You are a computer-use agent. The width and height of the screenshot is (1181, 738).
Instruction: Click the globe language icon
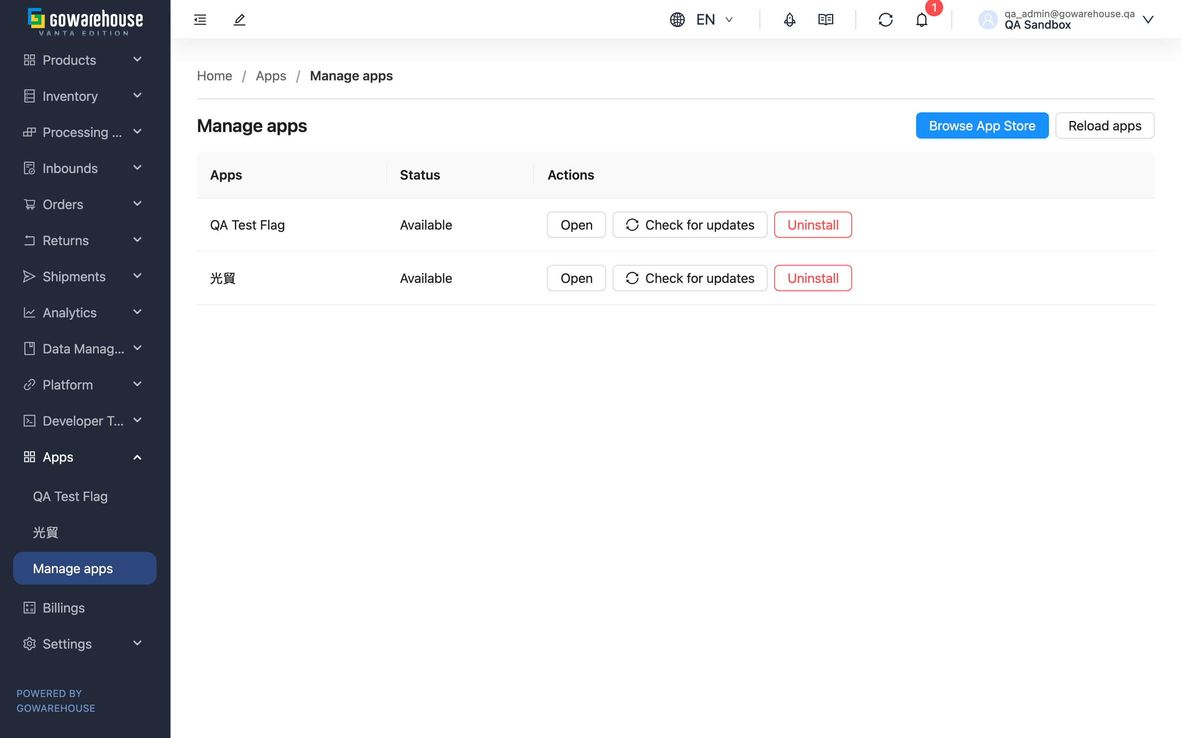click(677, 20)
